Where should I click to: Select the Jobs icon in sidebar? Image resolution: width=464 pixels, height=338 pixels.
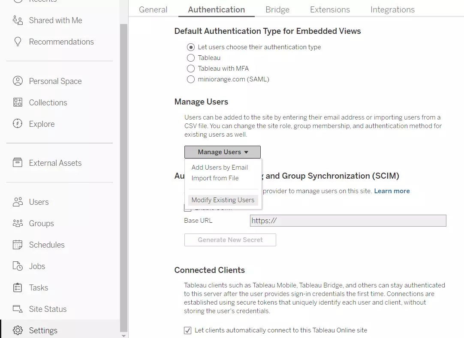point(18,266)
